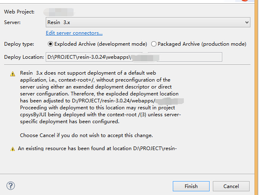Image resolution: width=259 pixels, height=195 pixels.
Task: Click the help question mark icon
Action: (11, 186)
